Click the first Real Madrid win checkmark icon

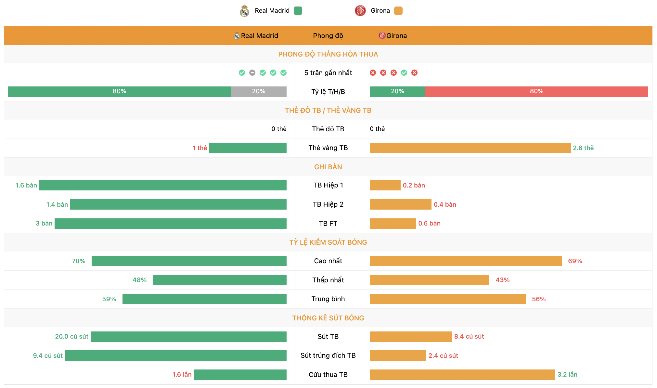click(x=242, y=73)
